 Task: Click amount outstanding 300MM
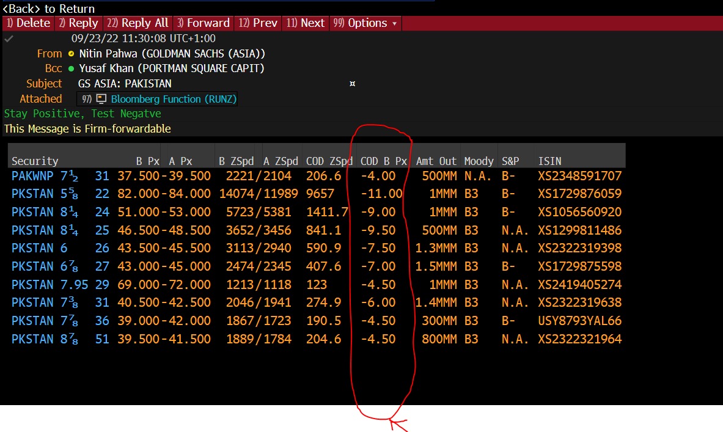pyautogui.click(x=439, y=321)
